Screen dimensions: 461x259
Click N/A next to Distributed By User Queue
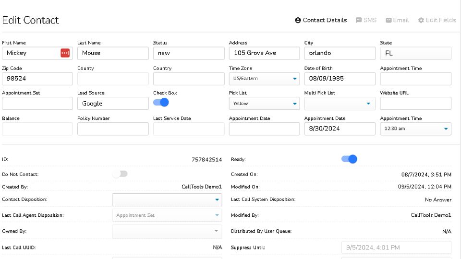pyautogui.click(x=447, y=231)
